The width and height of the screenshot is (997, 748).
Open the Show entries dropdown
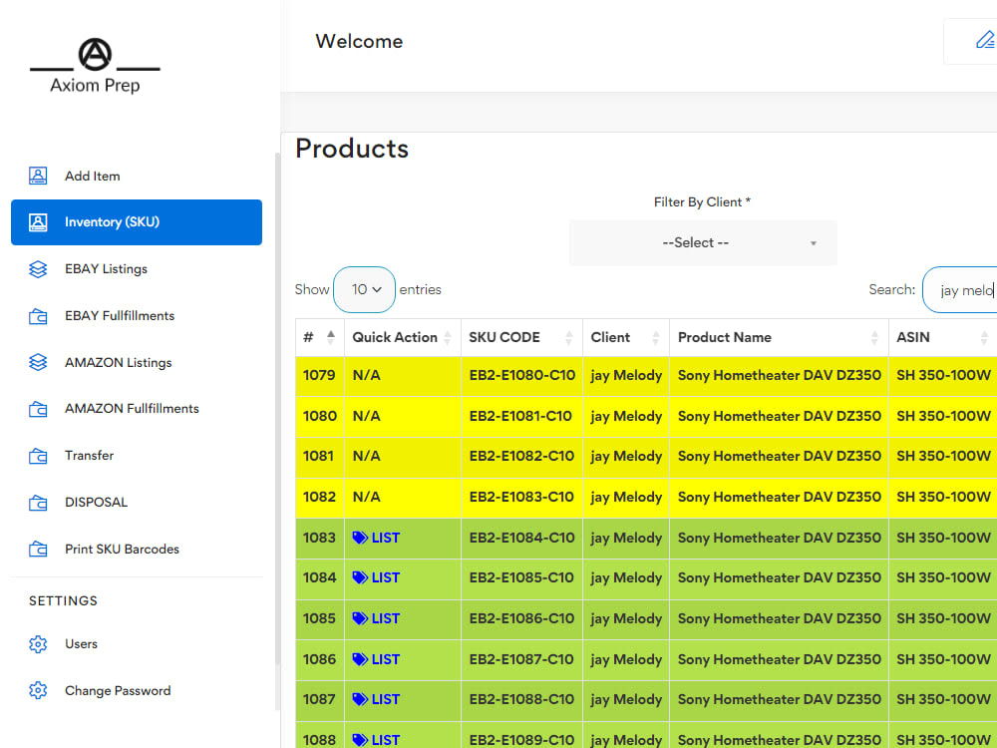click(x=365, y=289)
